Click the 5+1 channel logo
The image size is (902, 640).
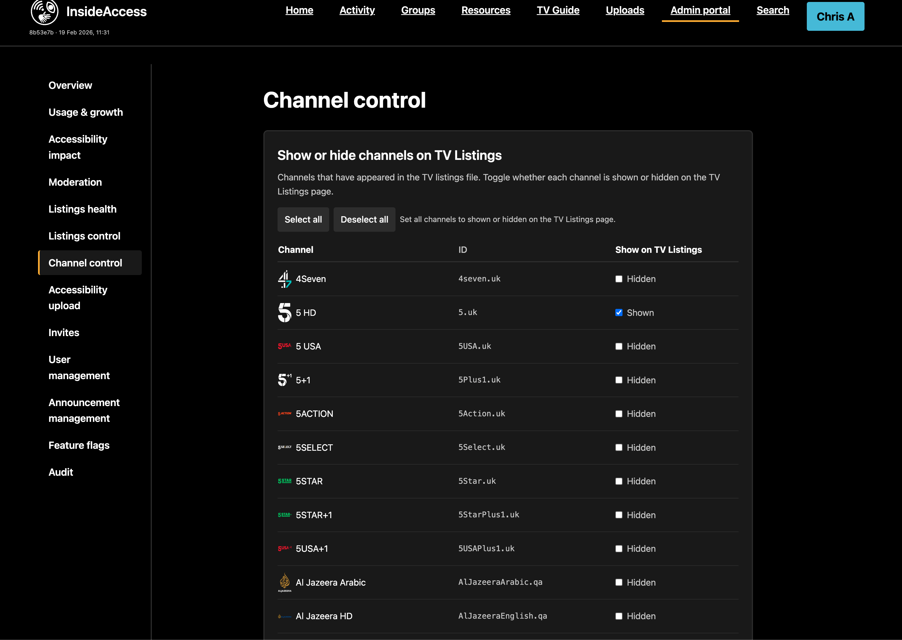pyautogui.click(x=284, y=379)
